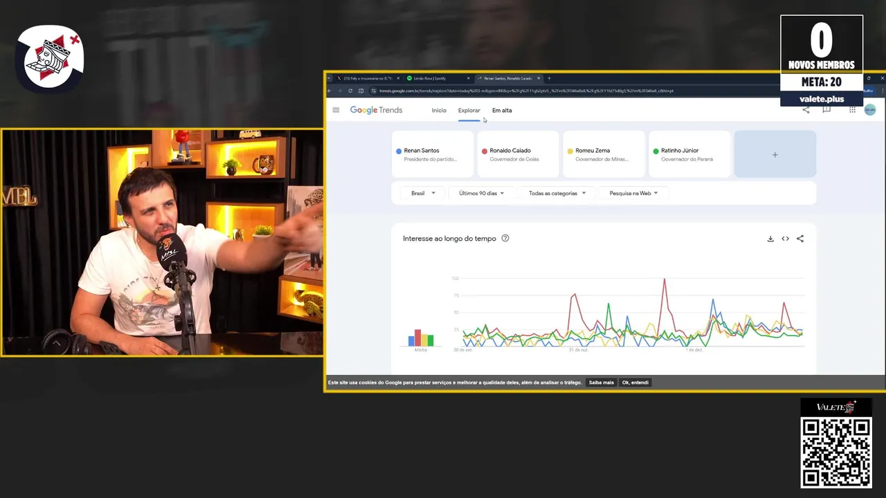Open the Google account avatar

click(x=870, y=110)
